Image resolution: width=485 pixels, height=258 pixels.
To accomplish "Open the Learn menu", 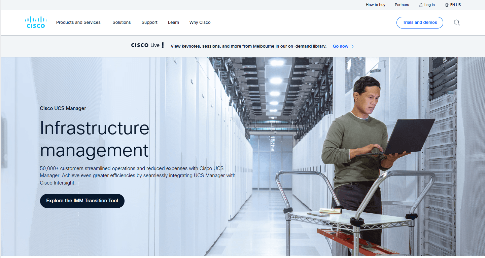I will 173,22.
